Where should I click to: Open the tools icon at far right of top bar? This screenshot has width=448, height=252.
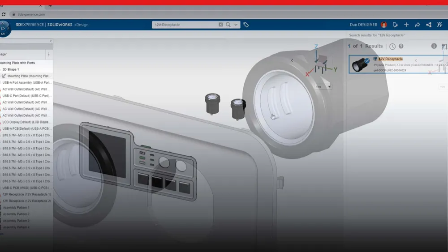tap(440, 25)
